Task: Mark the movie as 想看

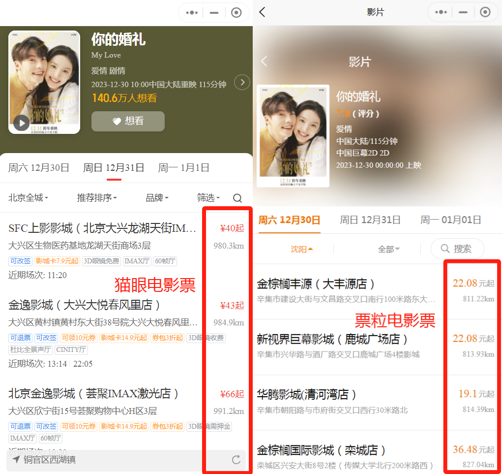Action: point(128,121)
